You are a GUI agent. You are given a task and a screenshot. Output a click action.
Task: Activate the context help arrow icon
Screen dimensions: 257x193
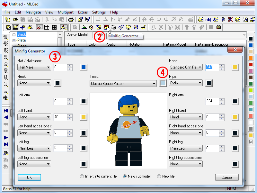click(88, 20)
